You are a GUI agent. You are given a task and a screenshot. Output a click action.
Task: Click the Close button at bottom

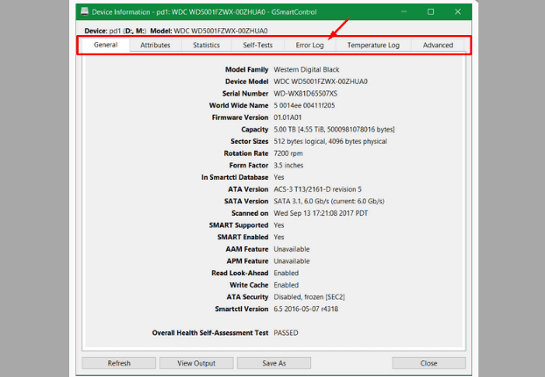point(429,363)
